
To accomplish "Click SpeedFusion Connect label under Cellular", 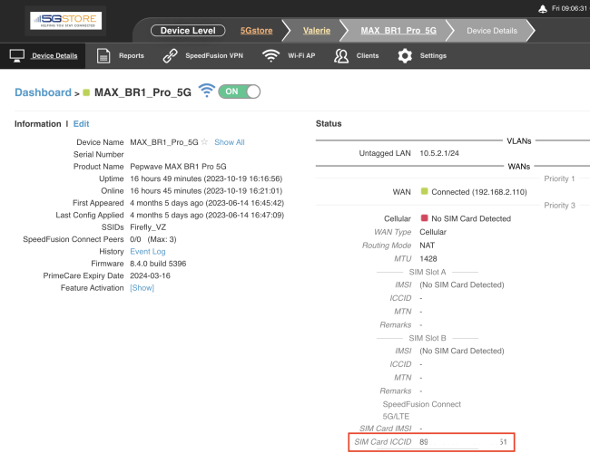I will (x=421, y=404).
